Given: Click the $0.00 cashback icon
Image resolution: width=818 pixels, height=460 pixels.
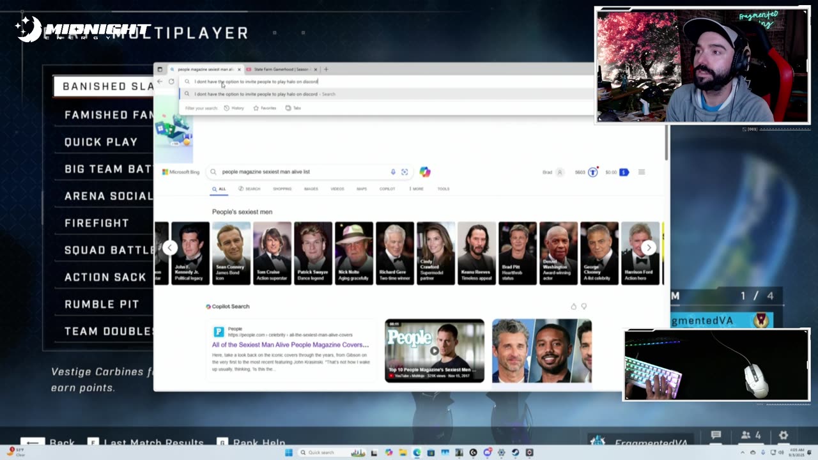Looking at the screenshot, I should pyautogui.click(x=624, y=172).
